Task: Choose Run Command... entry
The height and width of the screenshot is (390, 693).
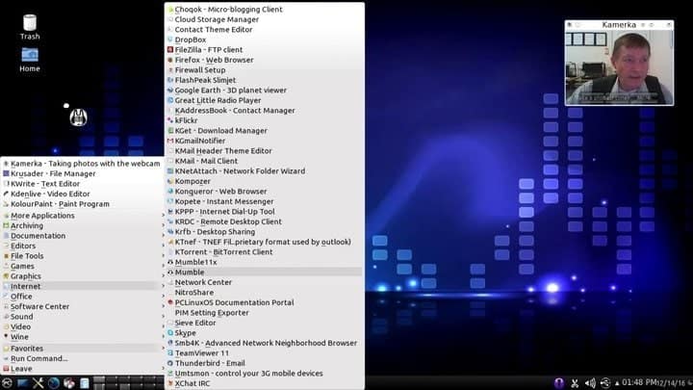Action: [82, 358]
